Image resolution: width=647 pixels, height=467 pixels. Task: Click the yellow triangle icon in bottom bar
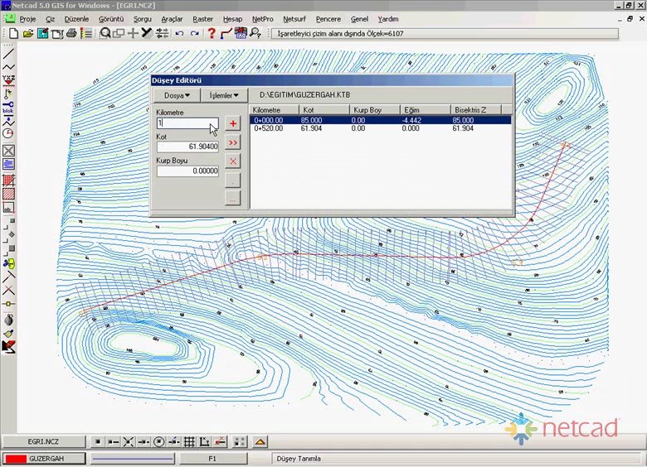point(260,442)
